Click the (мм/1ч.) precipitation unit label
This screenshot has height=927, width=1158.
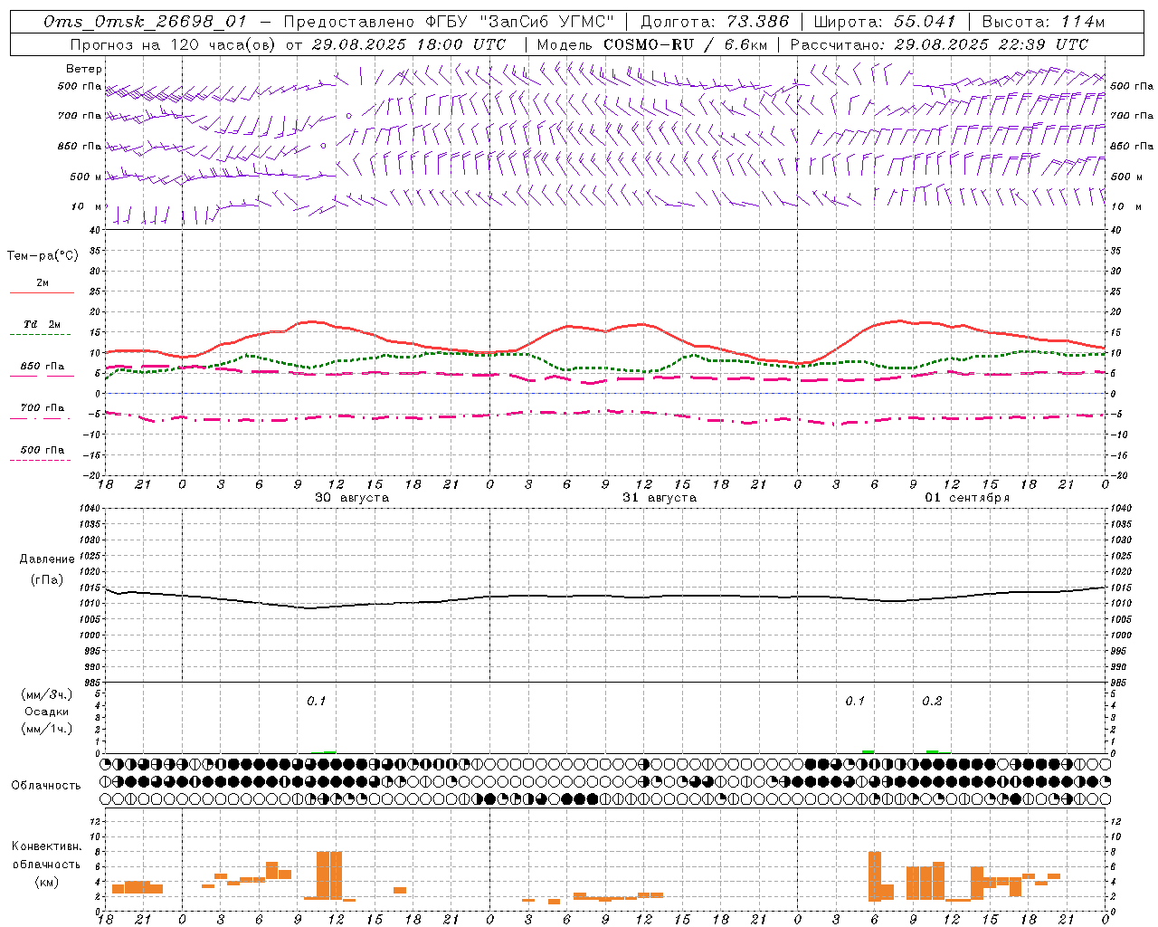46,730
